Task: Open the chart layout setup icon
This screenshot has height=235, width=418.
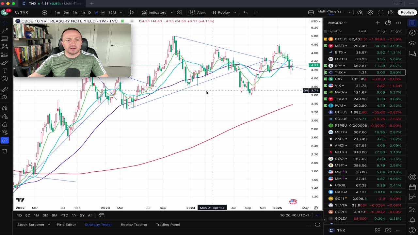Action: [x=311, y=12]
